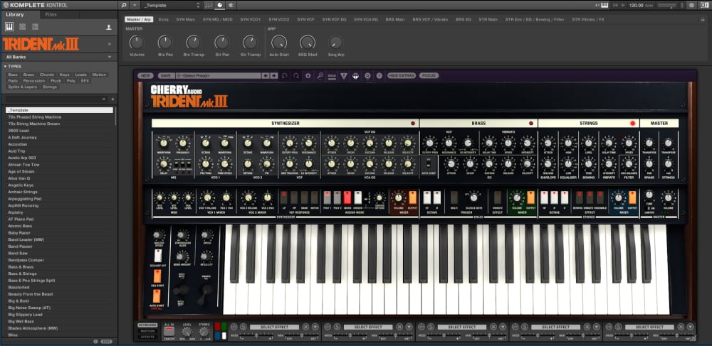Switch to the Files tab
The image size is (712, 346).
click(x=51, y=14)
